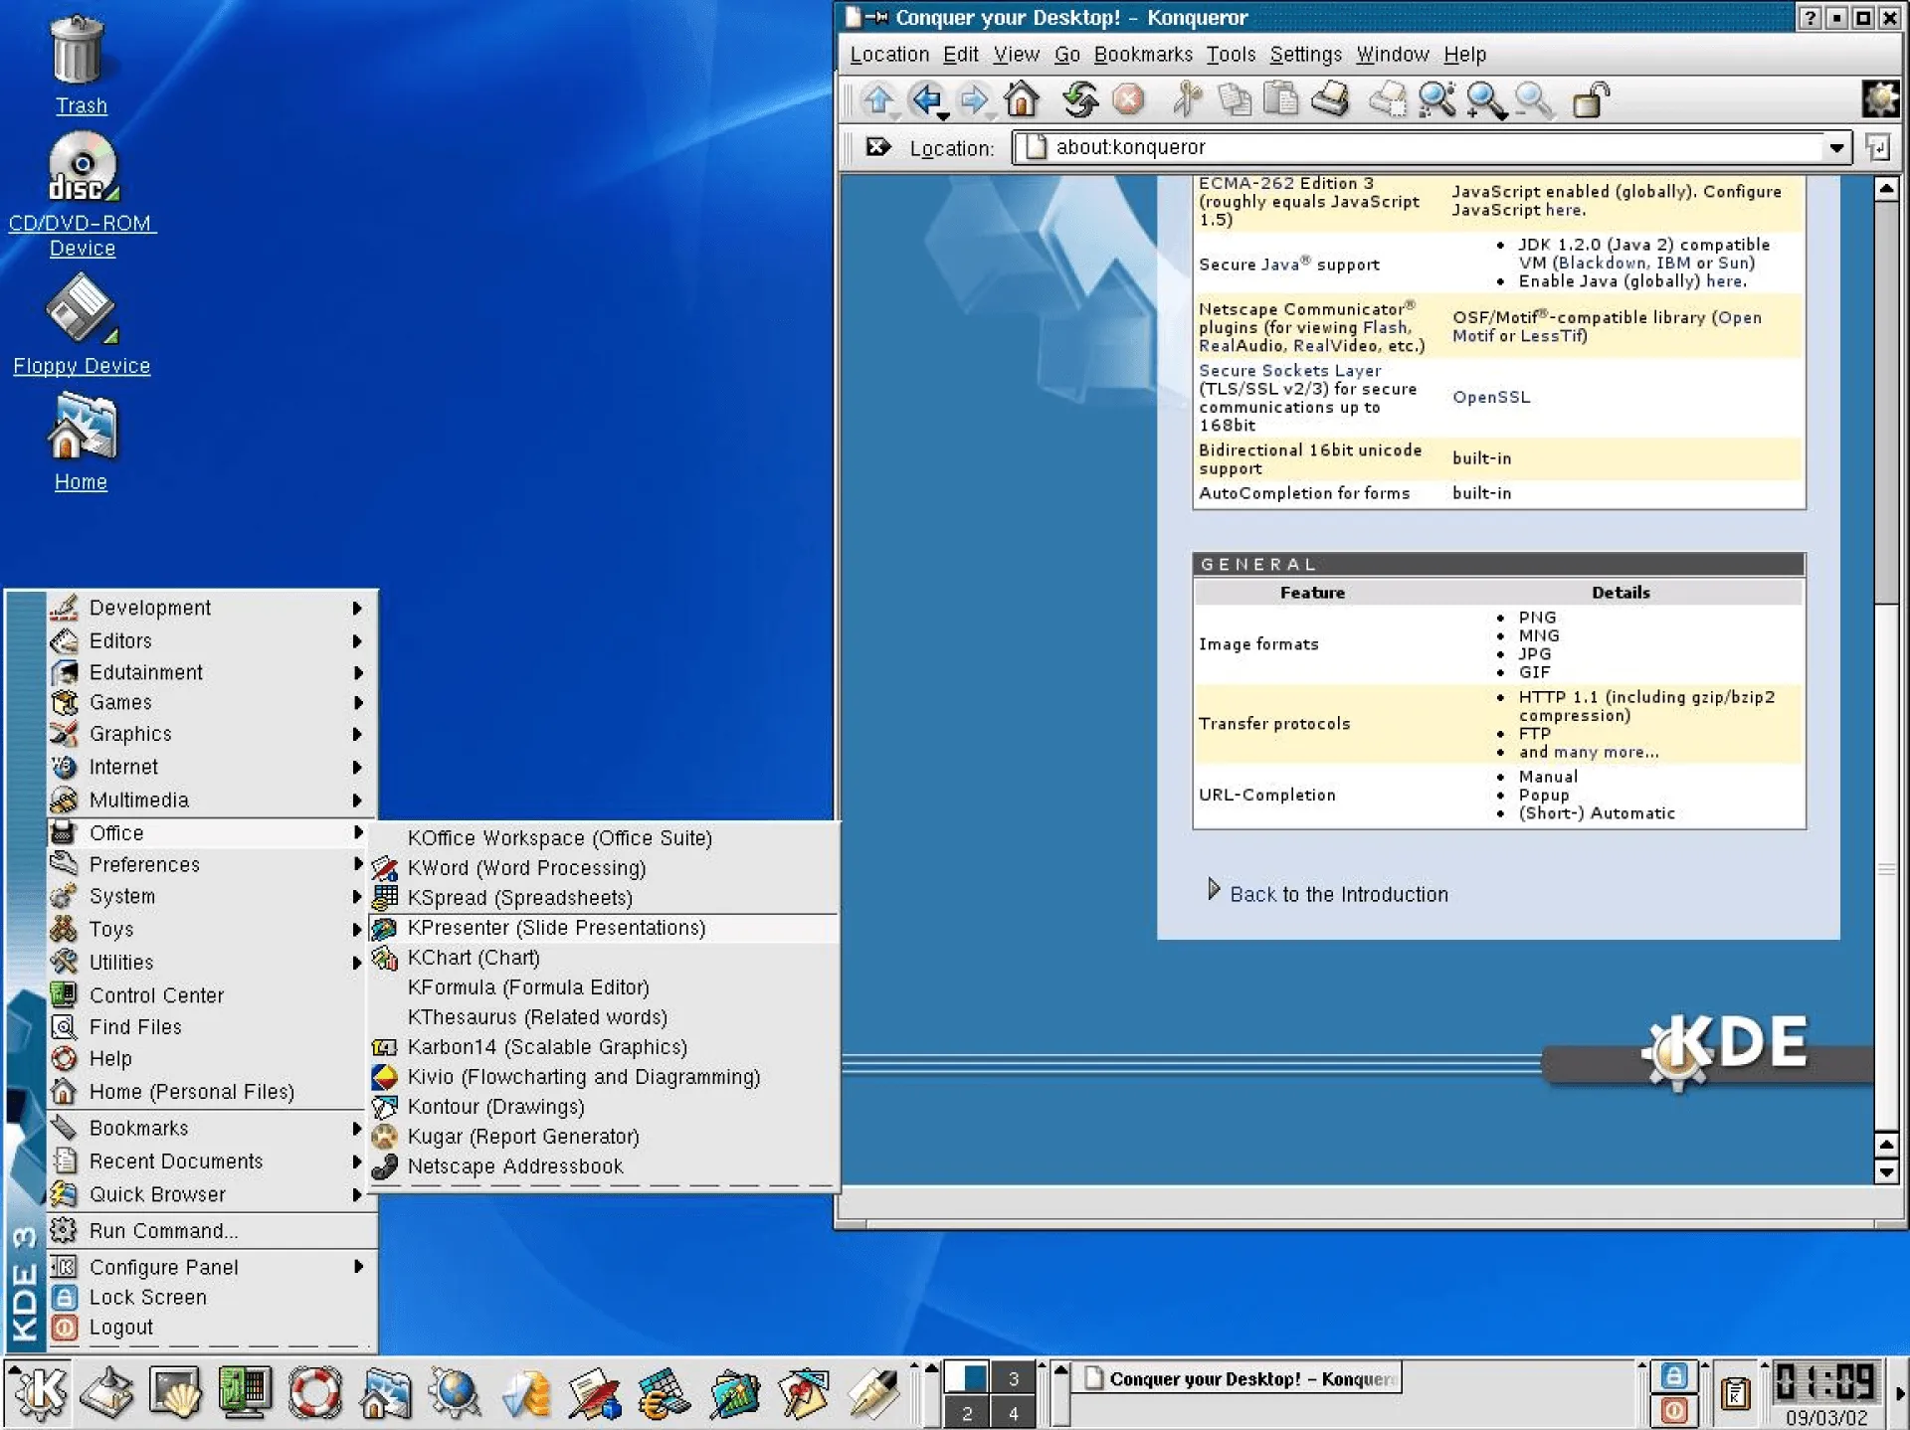Switch to virtual desktop 3 in the pager
The height and width of the screenshot is (1430, 1910).
pos(1012,1378)
